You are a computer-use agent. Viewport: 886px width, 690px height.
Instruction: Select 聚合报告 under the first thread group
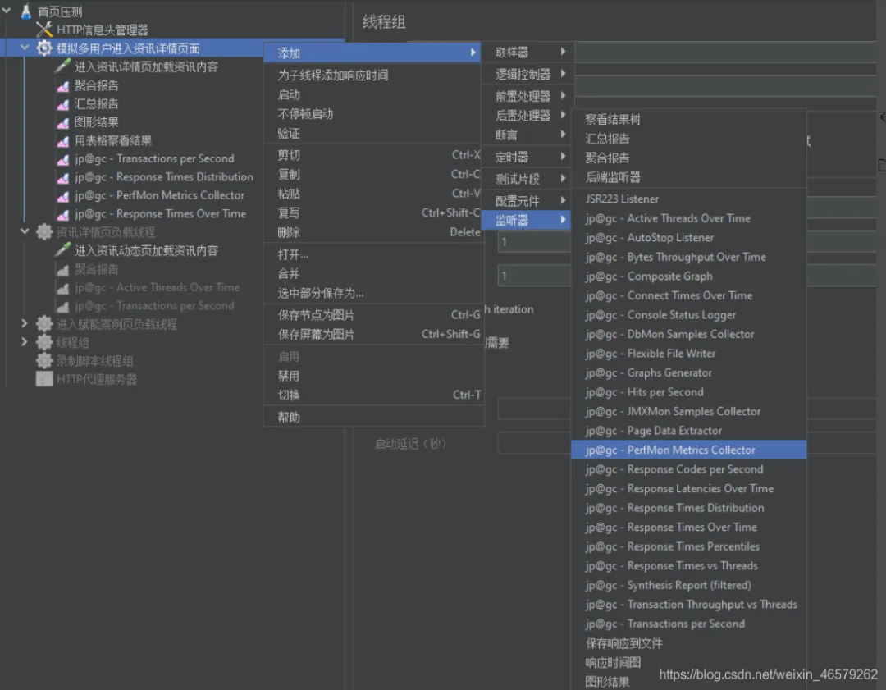[x=97, y=85]
